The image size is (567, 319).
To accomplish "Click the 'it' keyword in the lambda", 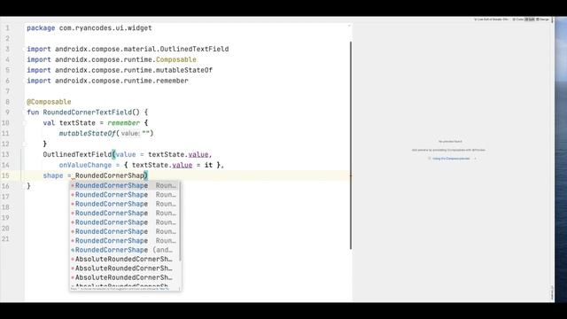I will (x=209, y=166).
